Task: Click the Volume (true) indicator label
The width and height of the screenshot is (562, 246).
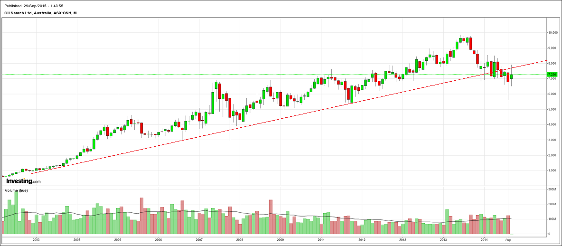Action: pyautogui.click(x=16, y=190)
